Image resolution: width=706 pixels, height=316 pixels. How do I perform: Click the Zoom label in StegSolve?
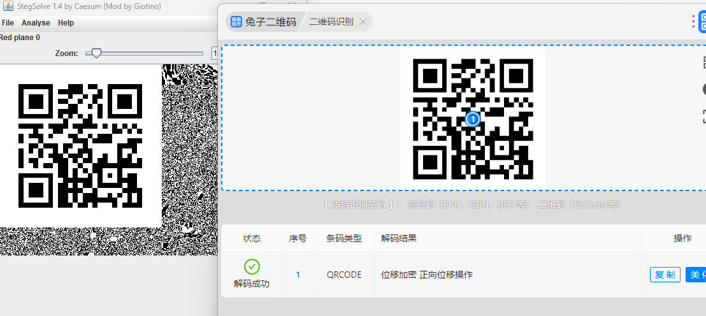67,53
